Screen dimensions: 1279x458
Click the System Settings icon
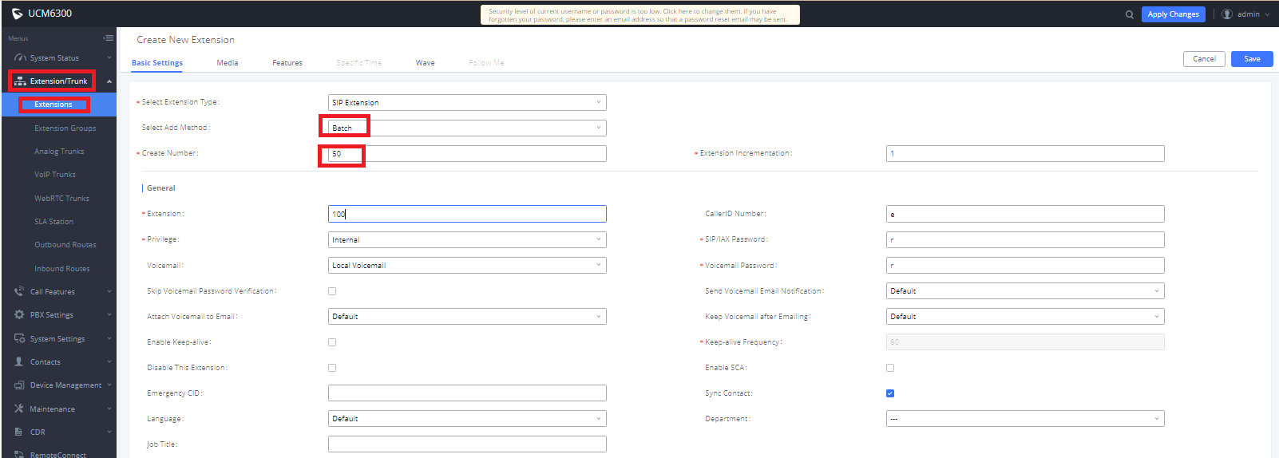click(19, 338)
